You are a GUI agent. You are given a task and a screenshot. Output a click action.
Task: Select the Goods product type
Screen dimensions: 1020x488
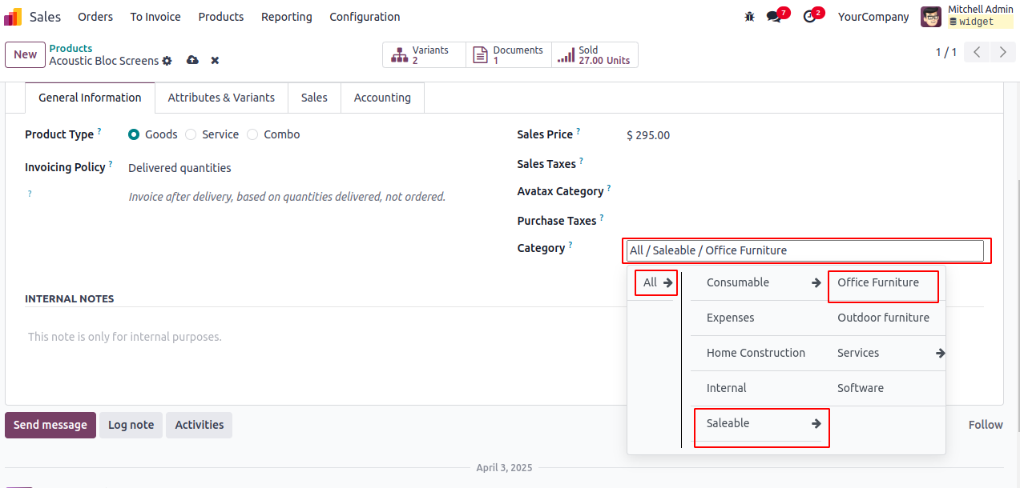[x=134, y=134]
